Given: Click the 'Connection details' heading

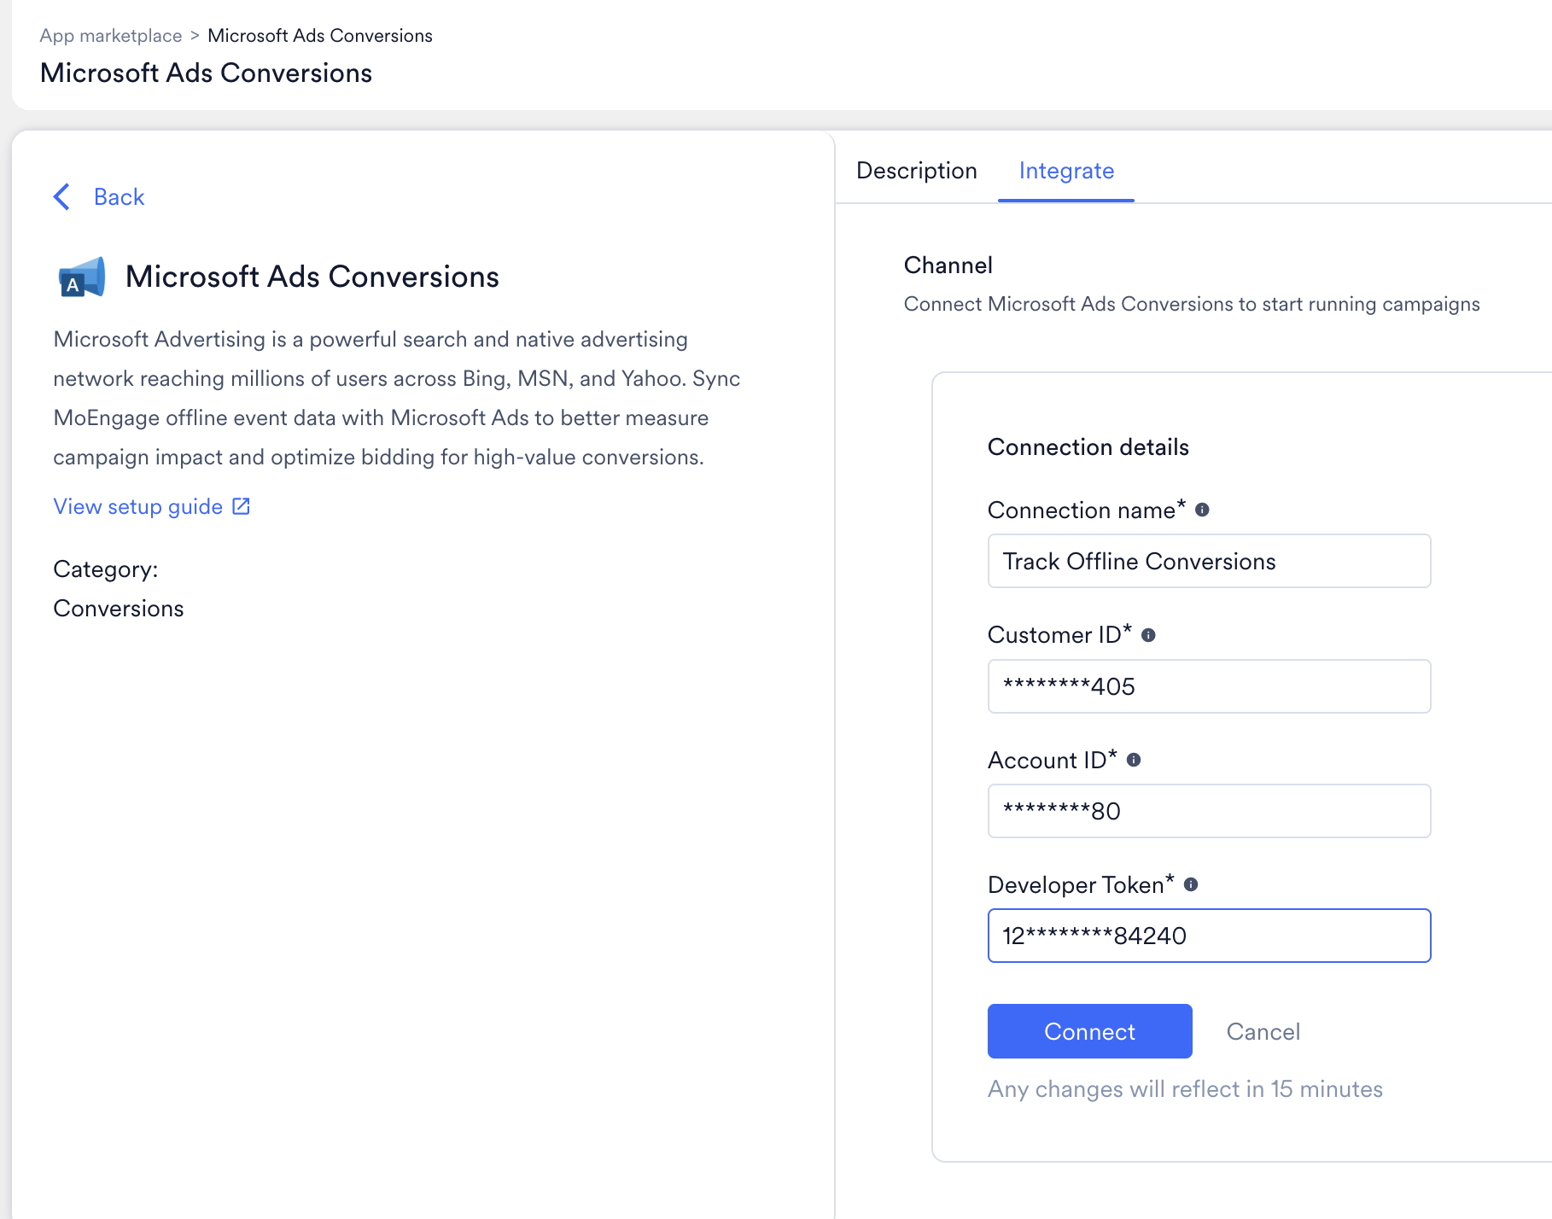Looking at the screenshot, I should tap(1088, 447).
